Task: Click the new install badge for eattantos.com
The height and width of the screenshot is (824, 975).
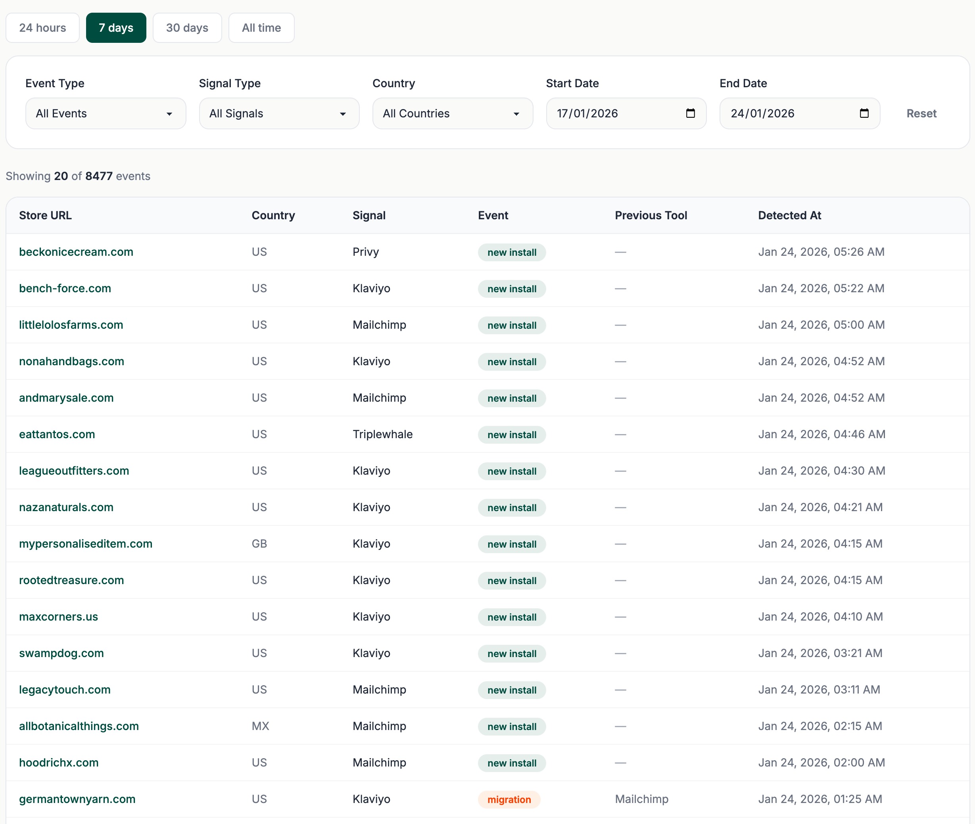Action: (x=512, y=435)
